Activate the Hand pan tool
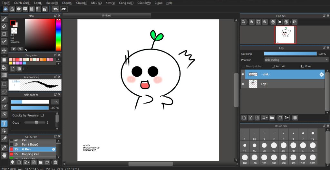 (x=4, y=155)
